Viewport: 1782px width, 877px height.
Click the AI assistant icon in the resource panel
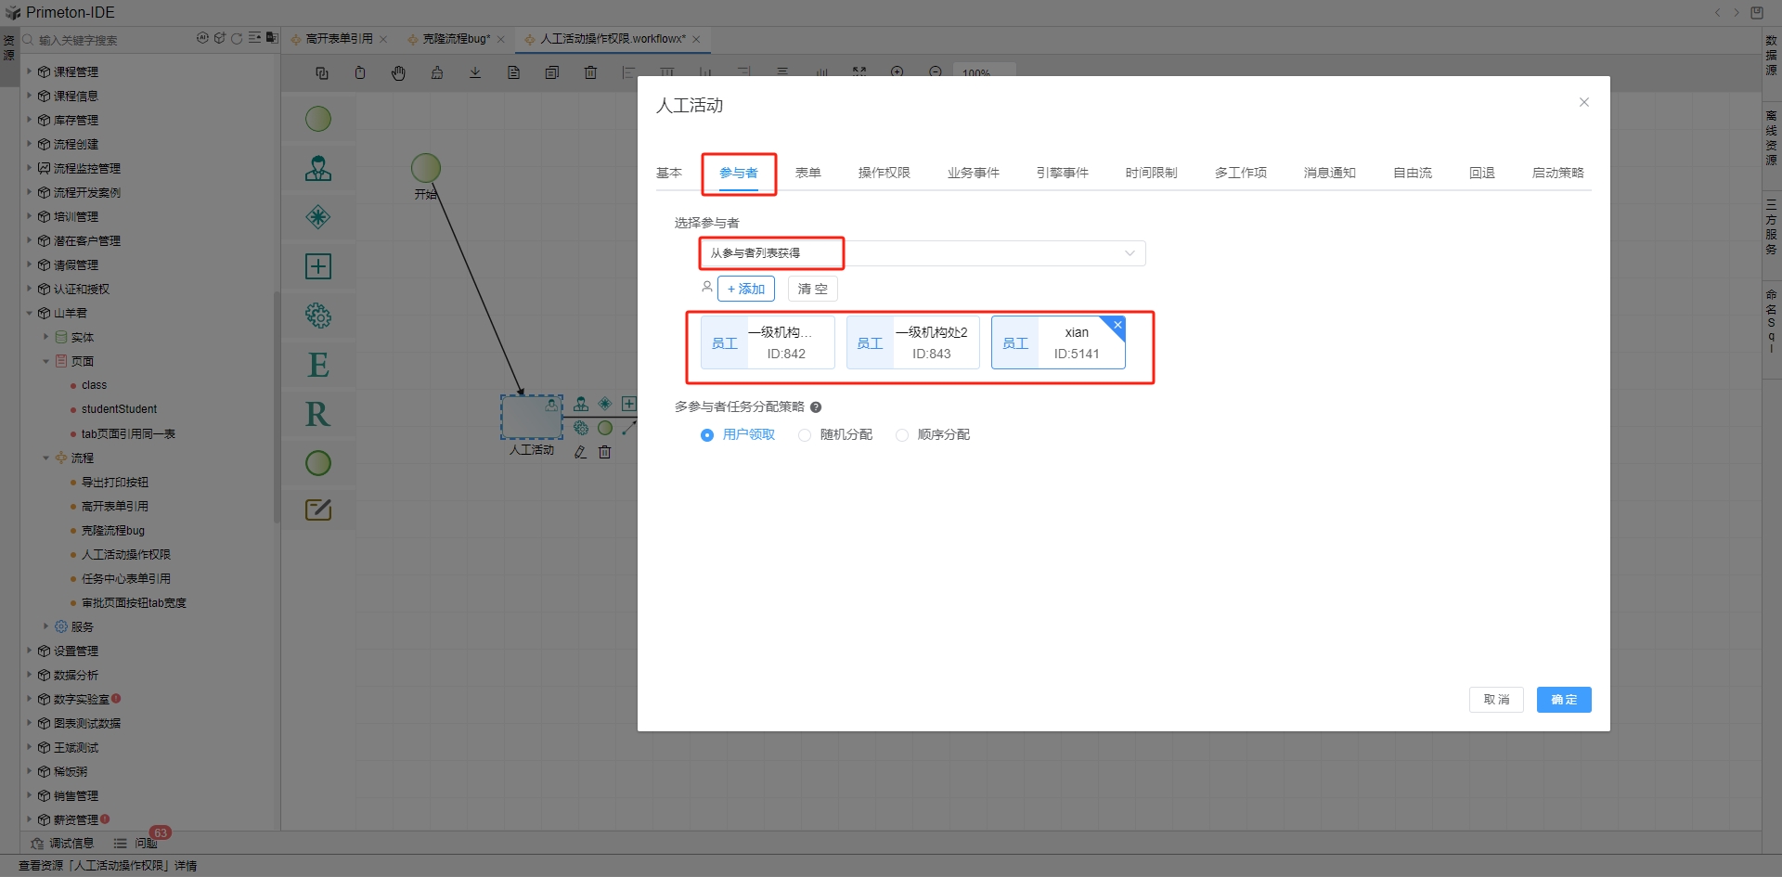202,38
